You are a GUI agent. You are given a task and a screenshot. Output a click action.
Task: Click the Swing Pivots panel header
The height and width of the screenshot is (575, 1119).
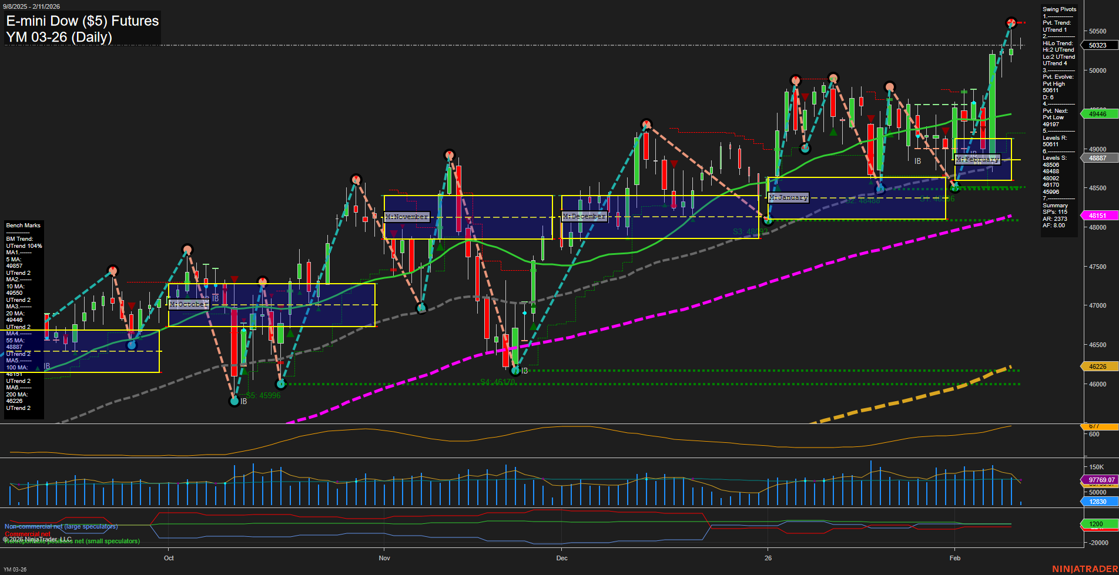[1059, 9]
